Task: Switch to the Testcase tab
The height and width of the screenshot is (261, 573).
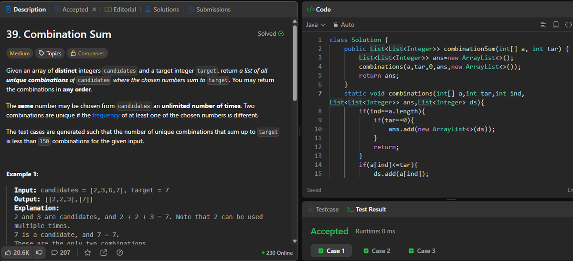Action: 323,210
